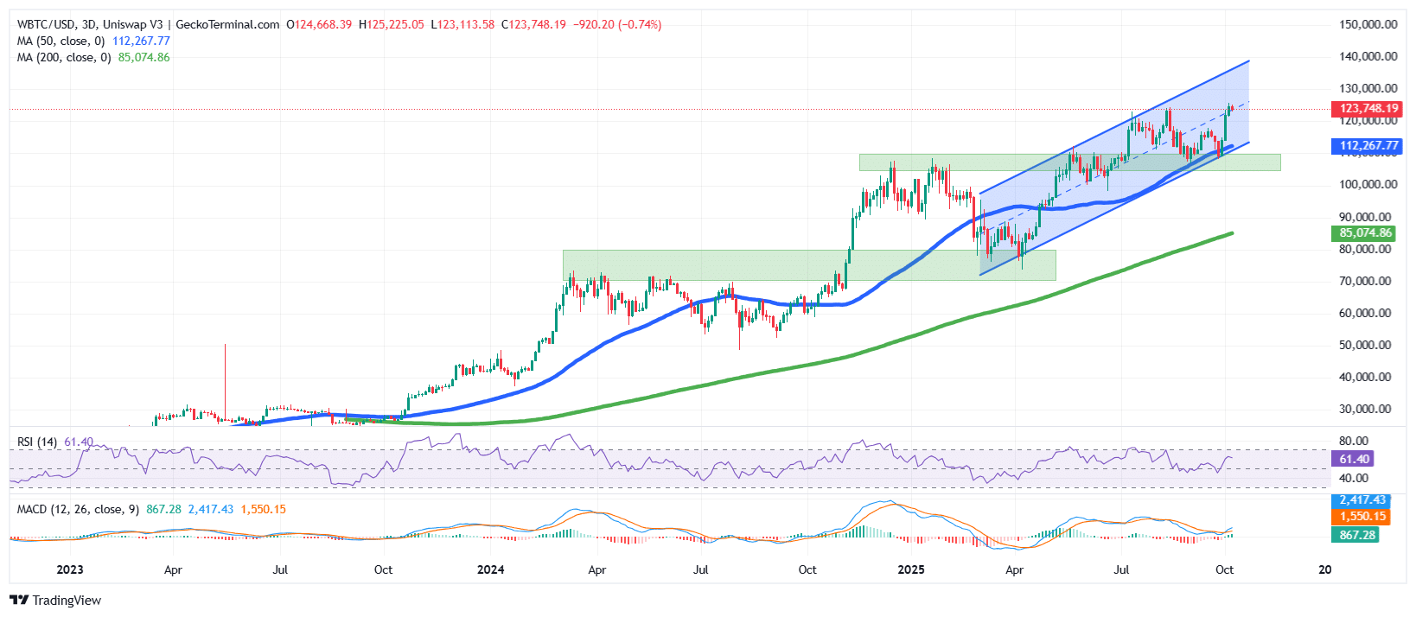Click the TradingView logo

[x=55, y=601]
